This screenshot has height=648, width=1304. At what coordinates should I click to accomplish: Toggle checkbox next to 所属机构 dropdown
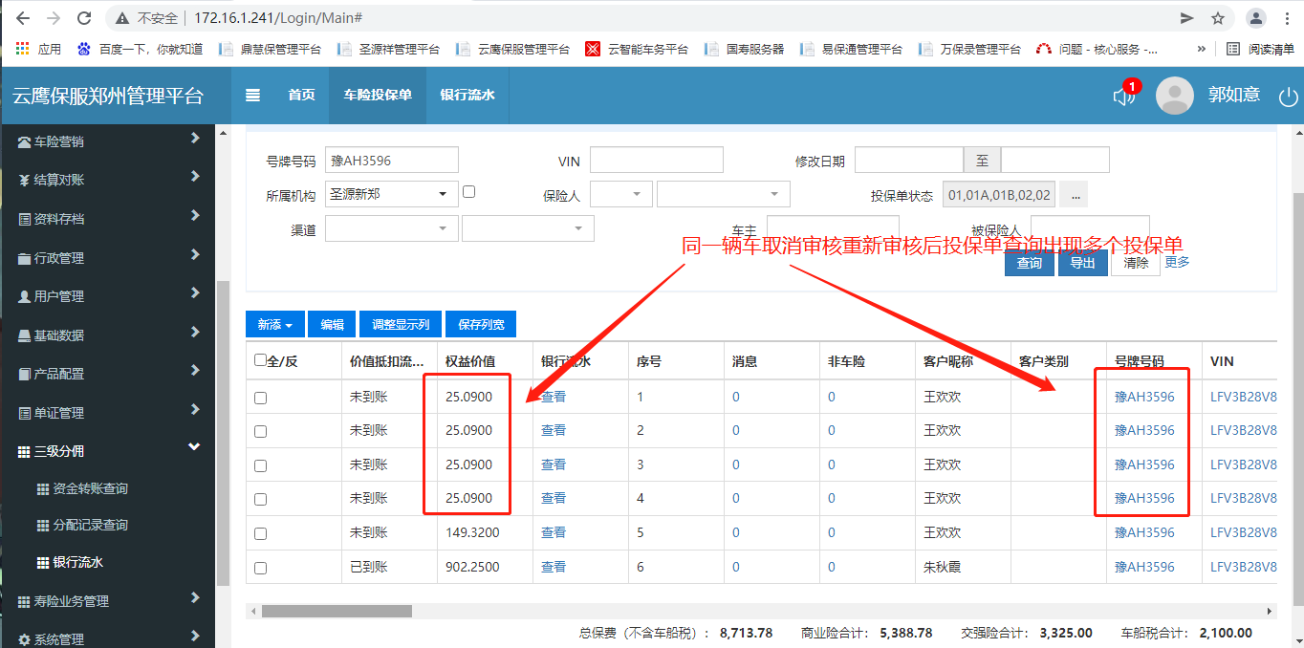point(468,192)
